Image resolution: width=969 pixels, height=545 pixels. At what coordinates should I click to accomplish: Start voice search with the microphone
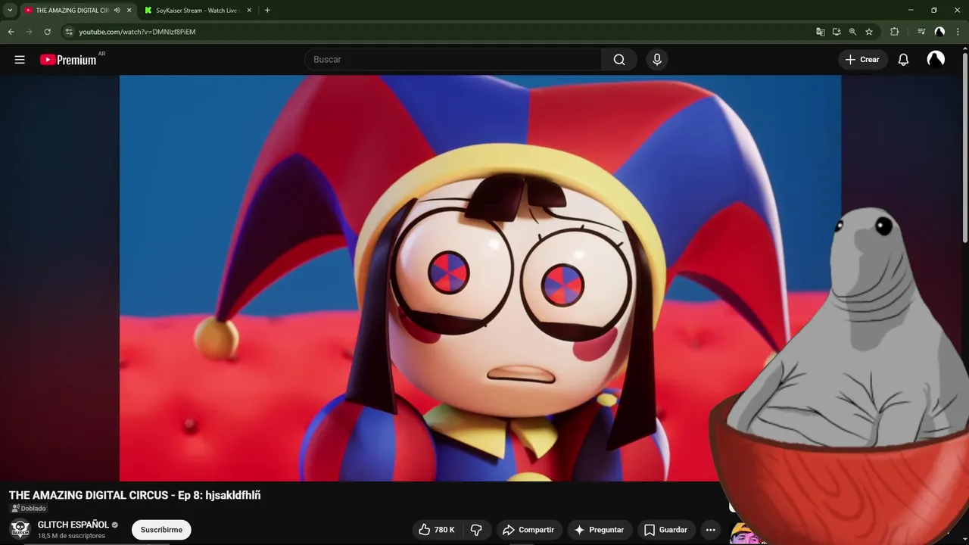[657, 60]
